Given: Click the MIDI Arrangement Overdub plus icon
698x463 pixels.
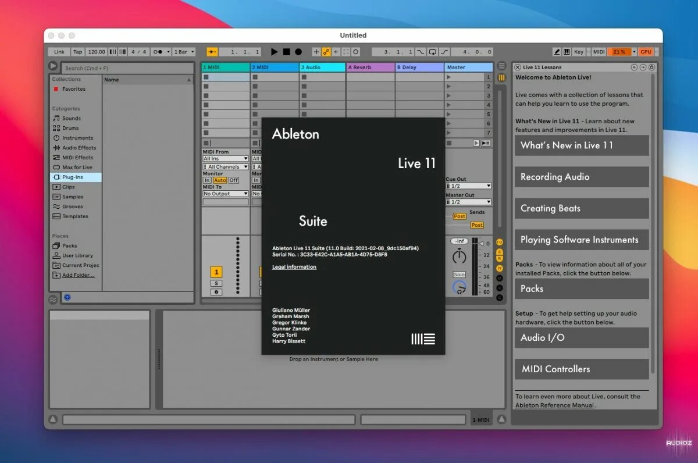Looking at the screenshot, I should pos(316,52).
